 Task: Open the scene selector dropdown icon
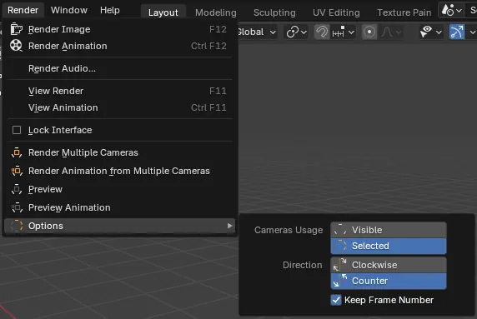point(451,10)
